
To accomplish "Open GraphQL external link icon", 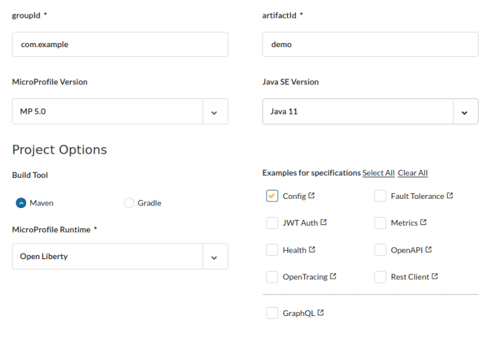I will (320, 313).
